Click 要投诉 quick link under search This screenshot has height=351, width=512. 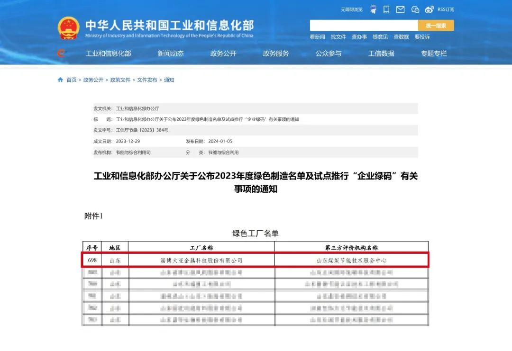coord(422,37)
